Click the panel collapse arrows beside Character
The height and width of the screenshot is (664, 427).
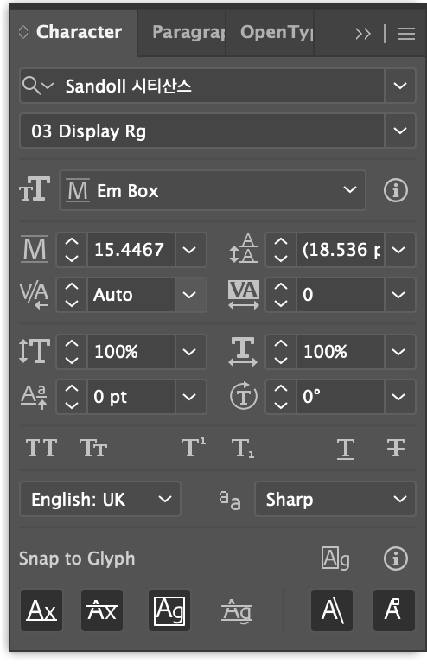[23, 32]
